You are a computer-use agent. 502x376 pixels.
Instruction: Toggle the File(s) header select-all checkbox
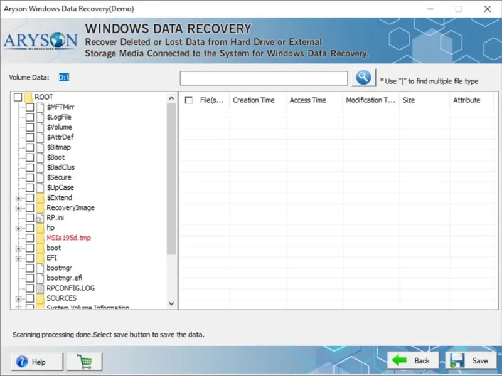coord(189,100)
